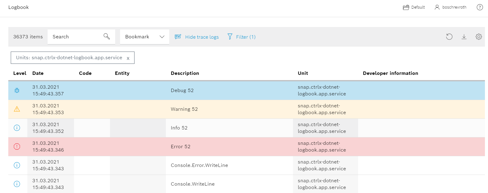Open the Default scope menu
488x193 pixels.
point(414,7)
